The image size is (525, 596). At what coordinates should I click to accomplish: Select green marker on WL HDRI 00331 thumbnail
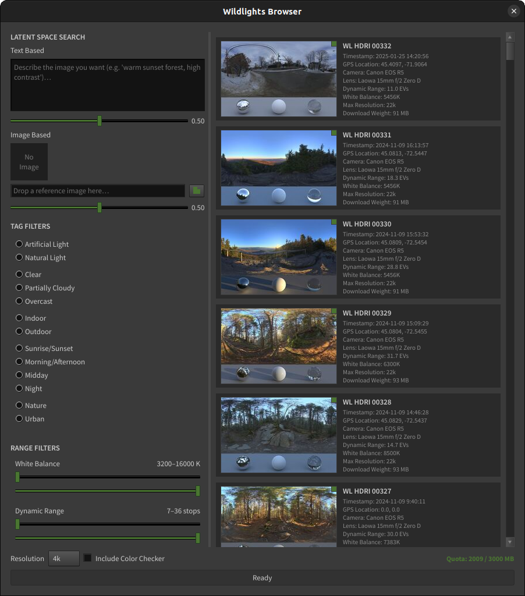(x=334, y=133)
